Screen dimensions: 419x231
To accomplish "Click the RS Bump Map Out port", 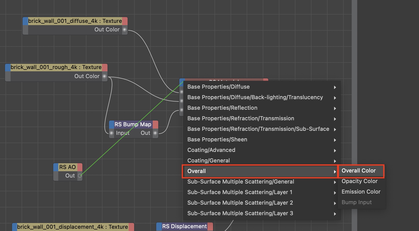I will point(155,133).
